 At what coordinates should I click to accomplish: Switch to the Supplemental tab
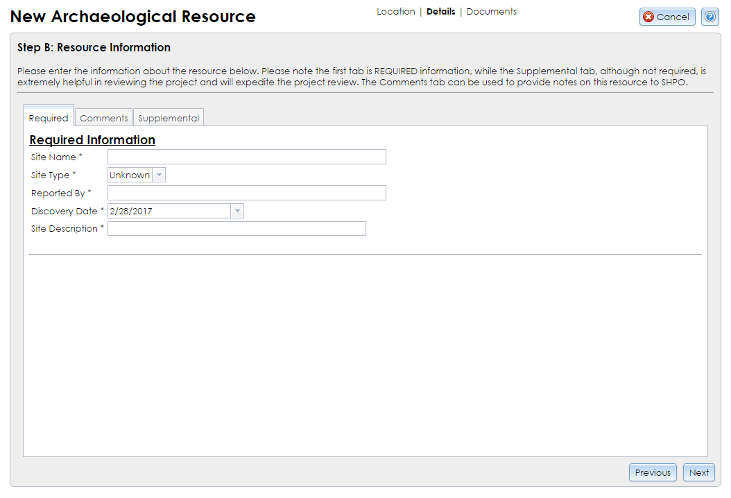tap(168, 117)
